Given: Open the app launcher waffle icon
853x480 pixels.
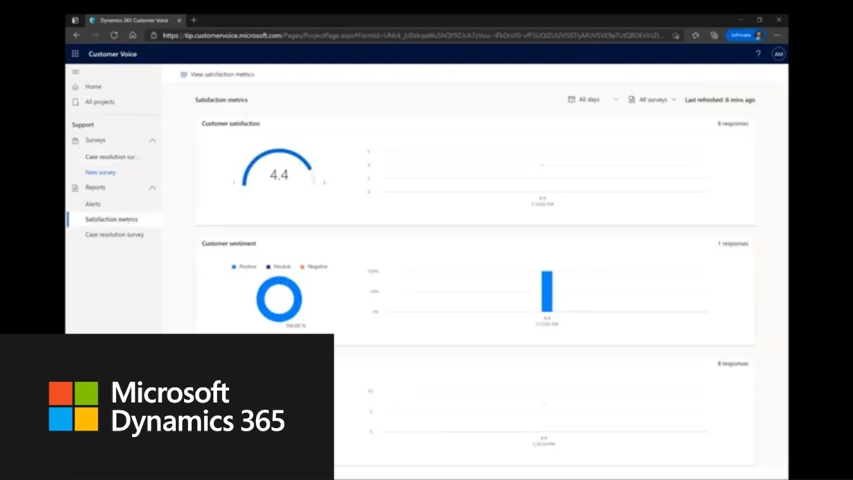Looking at the screenshot, I should tap(75, 54).
